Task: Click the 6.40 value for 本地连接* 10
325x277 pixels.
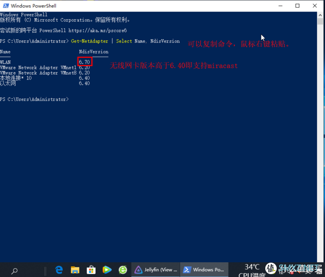Action: click(85, 78)
